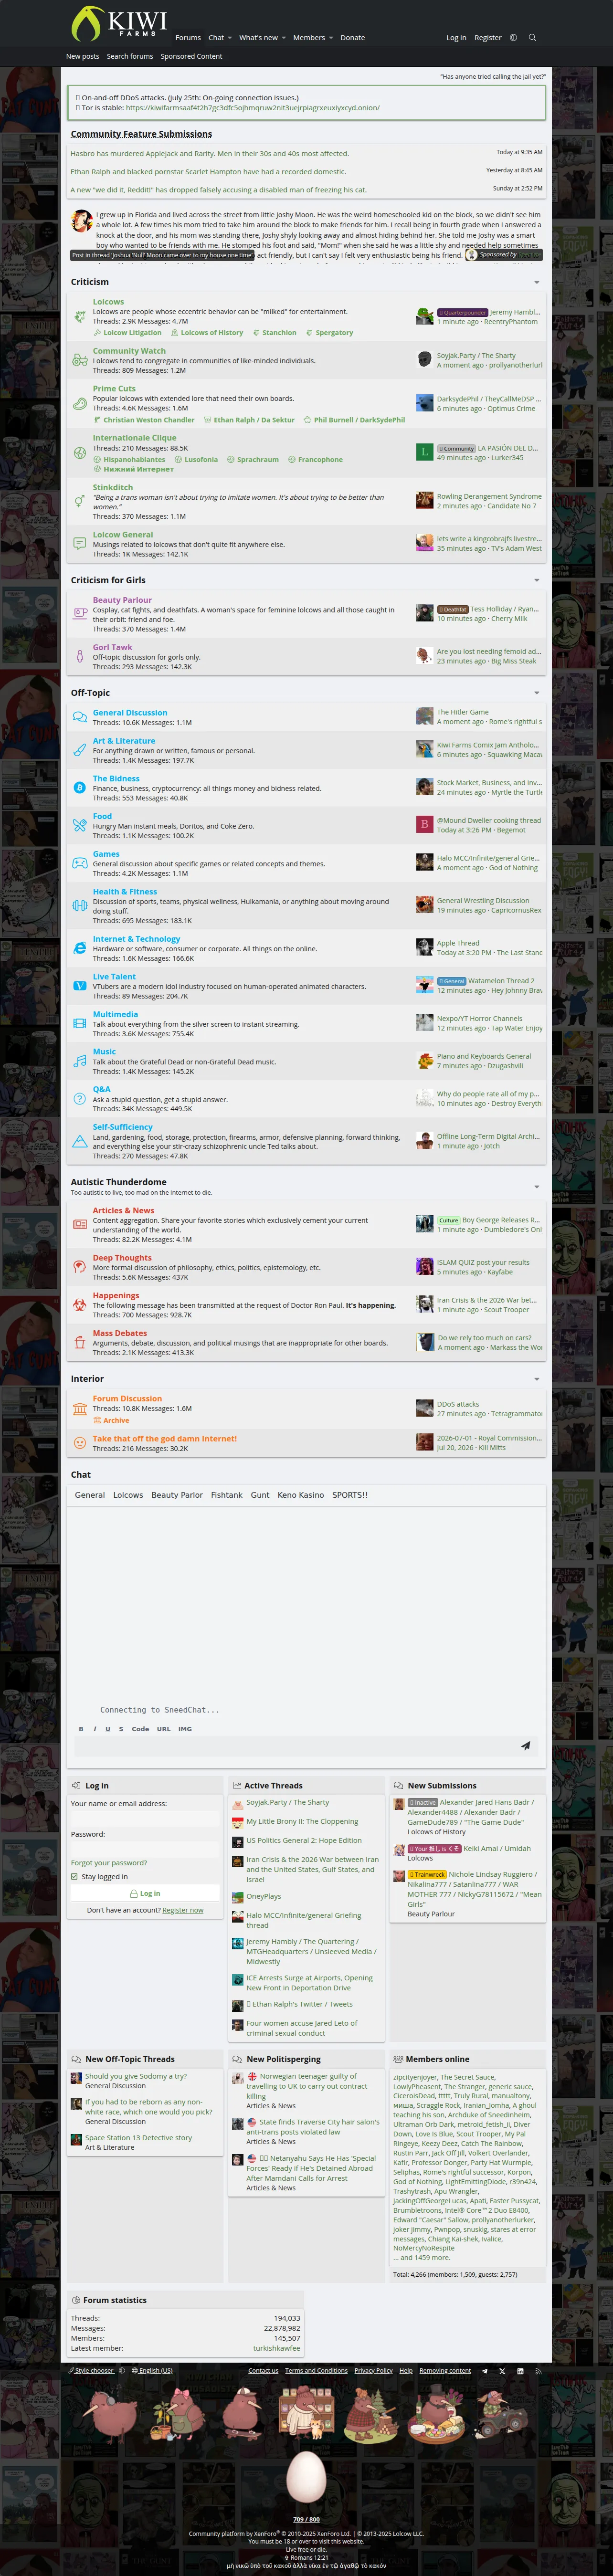Open the dropdown arrow next to Members
Screen dimensions: 613x2576
tap(330, 38)
